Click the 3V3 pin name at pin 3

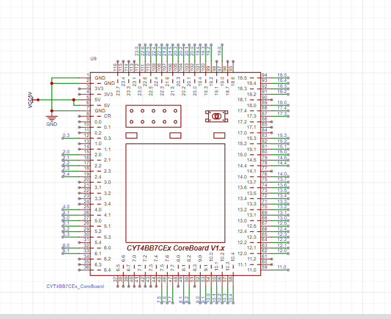coord(99,88)
